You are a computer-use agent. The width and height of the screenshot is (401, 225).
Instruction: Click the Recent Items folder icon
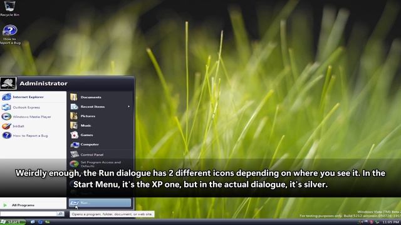[74, 107]
